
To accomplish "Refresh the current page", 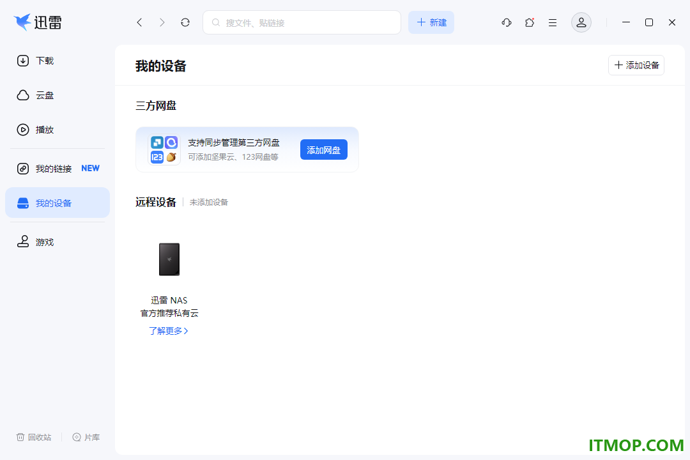I will coord(185,22).
